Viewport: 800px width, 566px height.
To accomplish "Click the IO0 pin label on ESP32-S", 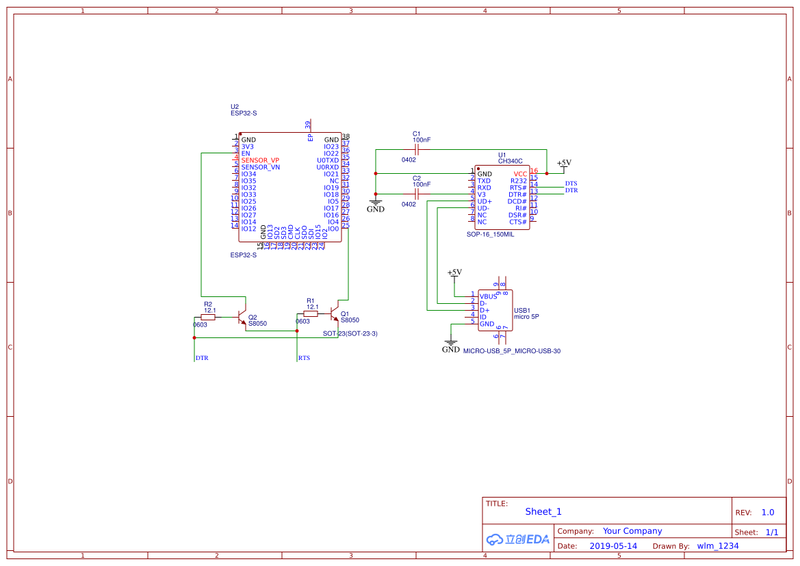I will pyautogui.click(x=333, y=229).
